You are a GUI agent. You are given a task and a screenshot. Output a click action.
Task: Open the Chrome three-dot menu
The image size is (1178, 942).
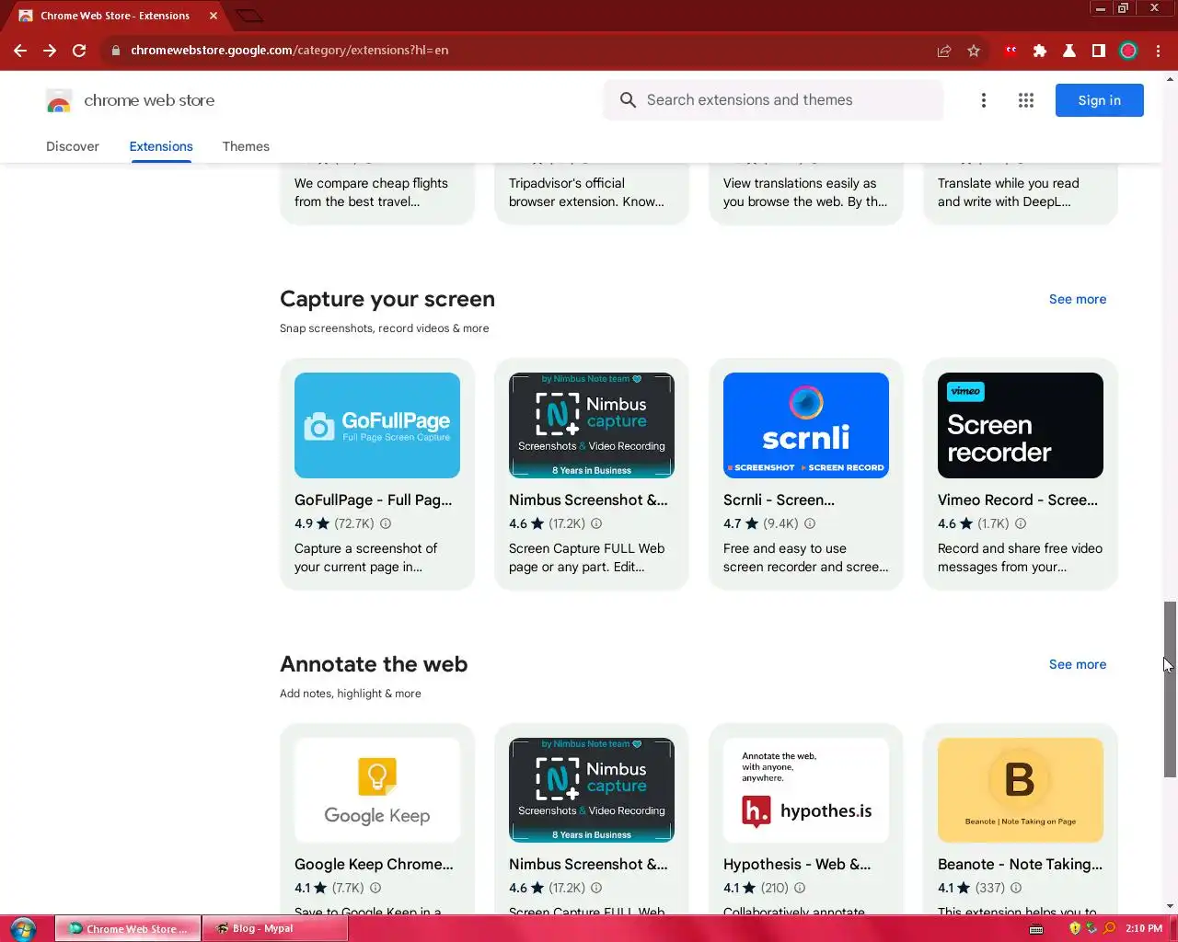coord(1158,51)
